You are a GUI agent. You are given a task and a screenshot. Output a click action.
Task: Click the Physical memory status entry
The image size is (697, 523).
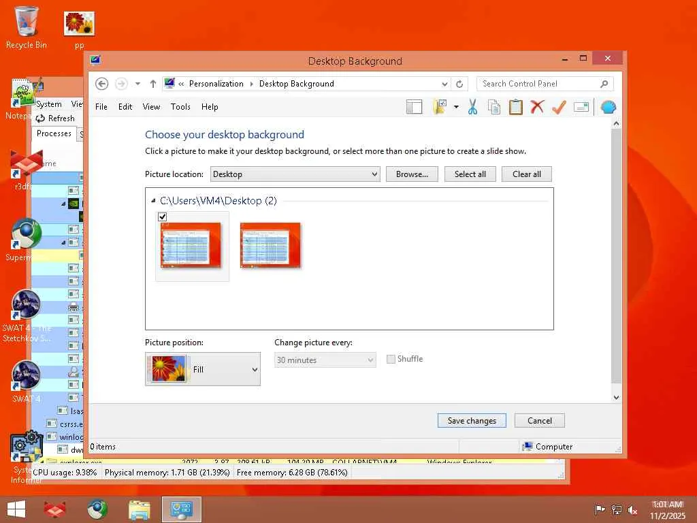pyautogui.click(x=167, y=473)
